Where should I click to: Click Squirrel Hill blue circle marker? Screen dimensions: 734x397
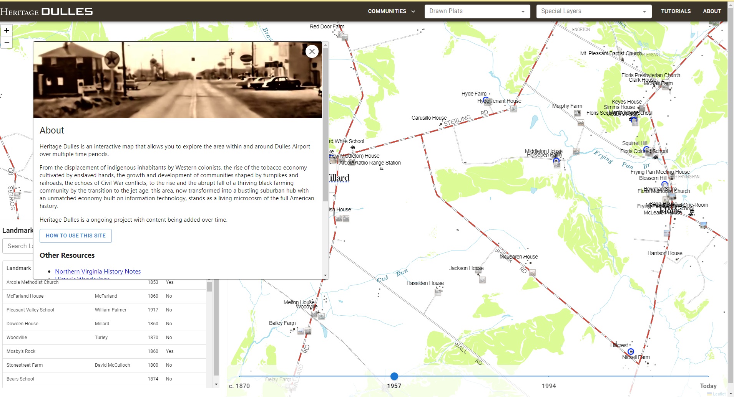pyautogui.click(x=646, y=149)
